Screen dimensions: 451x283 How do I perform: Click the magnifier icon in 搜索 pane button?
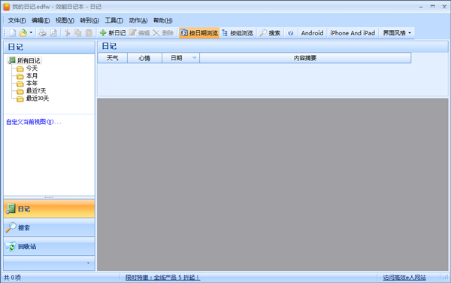11,227
